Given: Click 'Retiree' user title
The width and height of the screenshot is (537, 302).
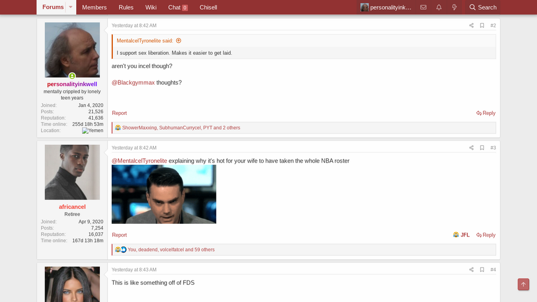Looking at the screenshot, I should point(72,214).
